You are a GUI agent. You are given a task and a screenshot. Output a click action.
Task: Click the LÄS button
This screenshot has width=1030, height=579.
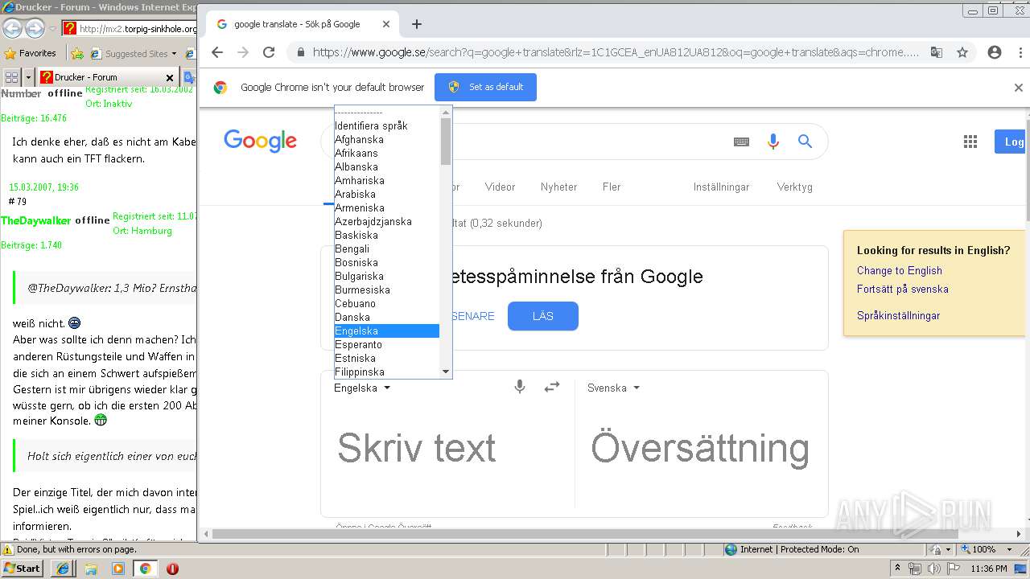(x=543, y=316)
